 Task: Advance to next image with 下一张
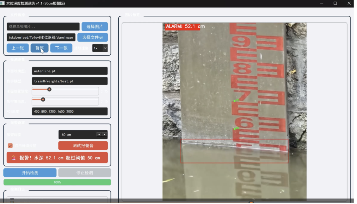pos(61,48)
